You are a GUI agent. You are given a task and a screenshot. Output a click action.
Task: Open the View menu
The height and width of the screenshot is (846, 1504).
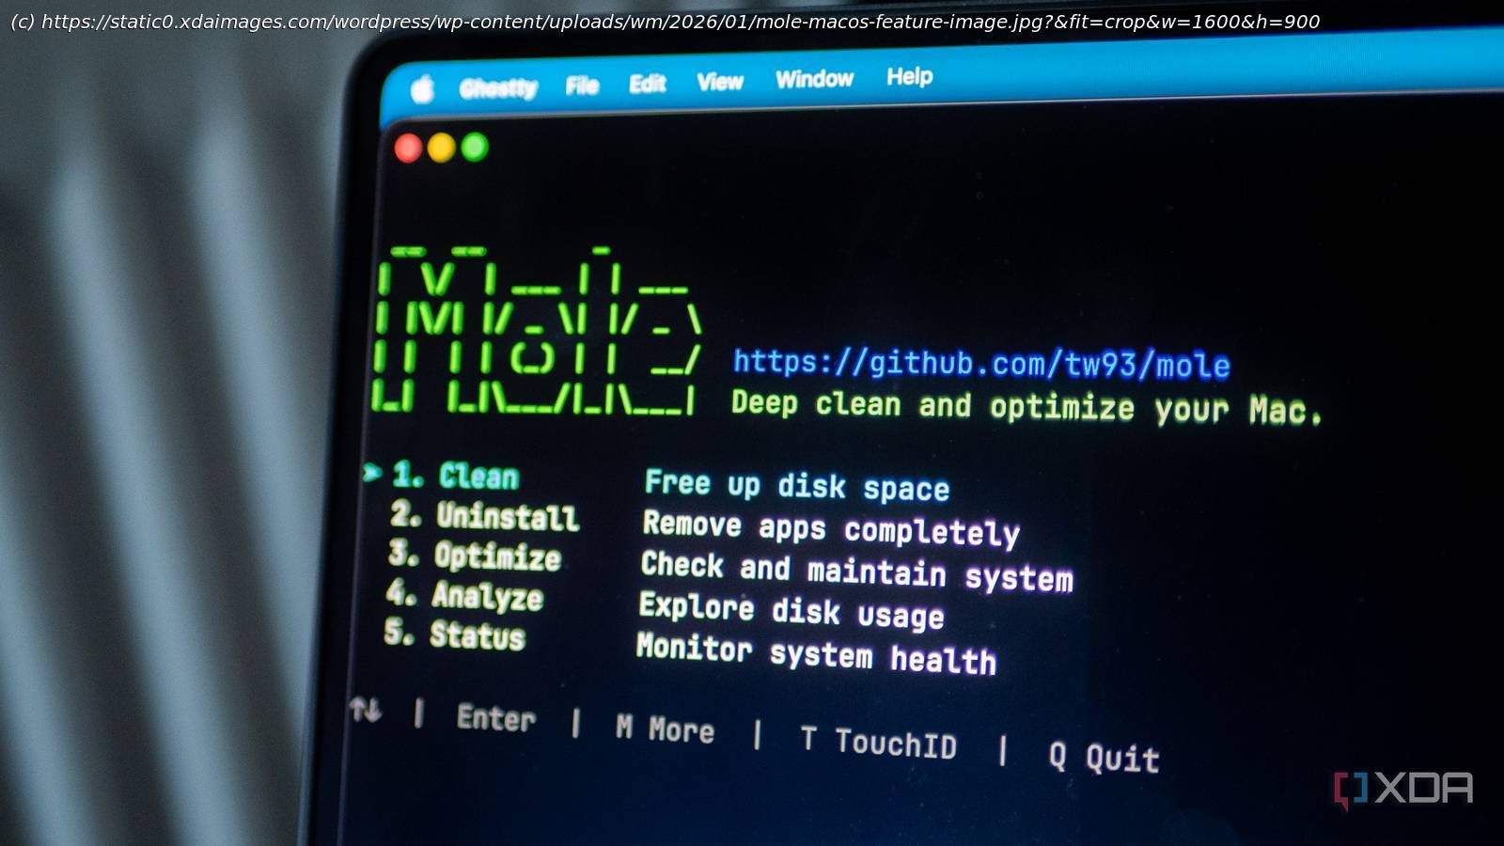click(x=720, y=82)
